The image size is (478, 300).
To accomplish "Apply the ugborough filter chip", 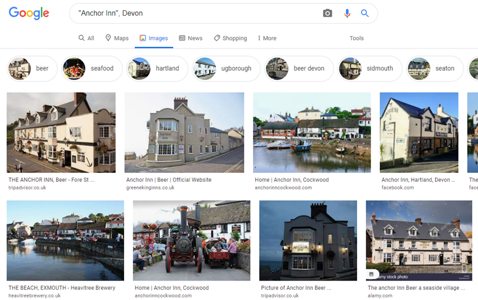I will 226,69.
